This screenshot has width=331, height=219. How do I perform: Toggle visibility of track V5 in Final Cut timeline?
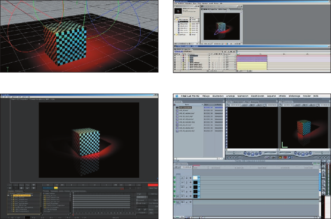click(x=174, y=178)
